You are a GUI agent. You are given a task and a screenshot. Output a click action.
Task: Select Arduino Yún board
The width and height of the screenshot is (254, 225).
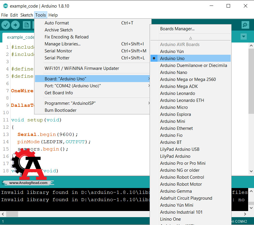click(x=190, y=52)
